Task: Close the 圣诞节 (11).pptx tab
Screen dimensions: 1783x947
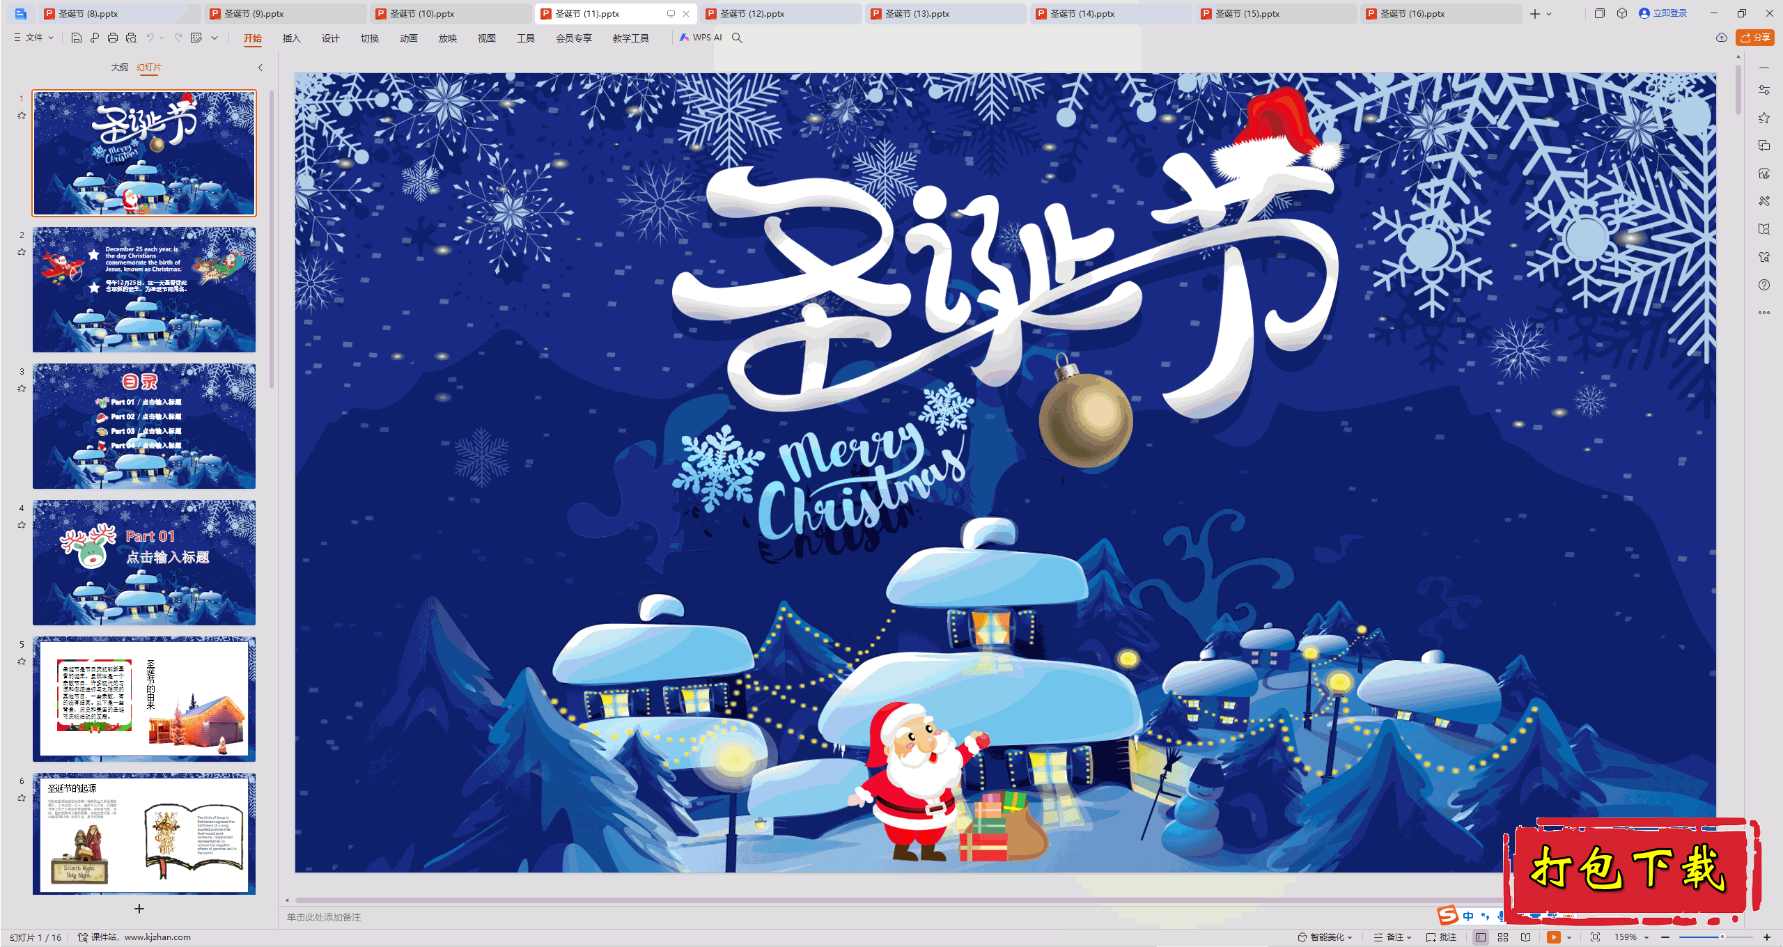Action: [x=686, y=13]
